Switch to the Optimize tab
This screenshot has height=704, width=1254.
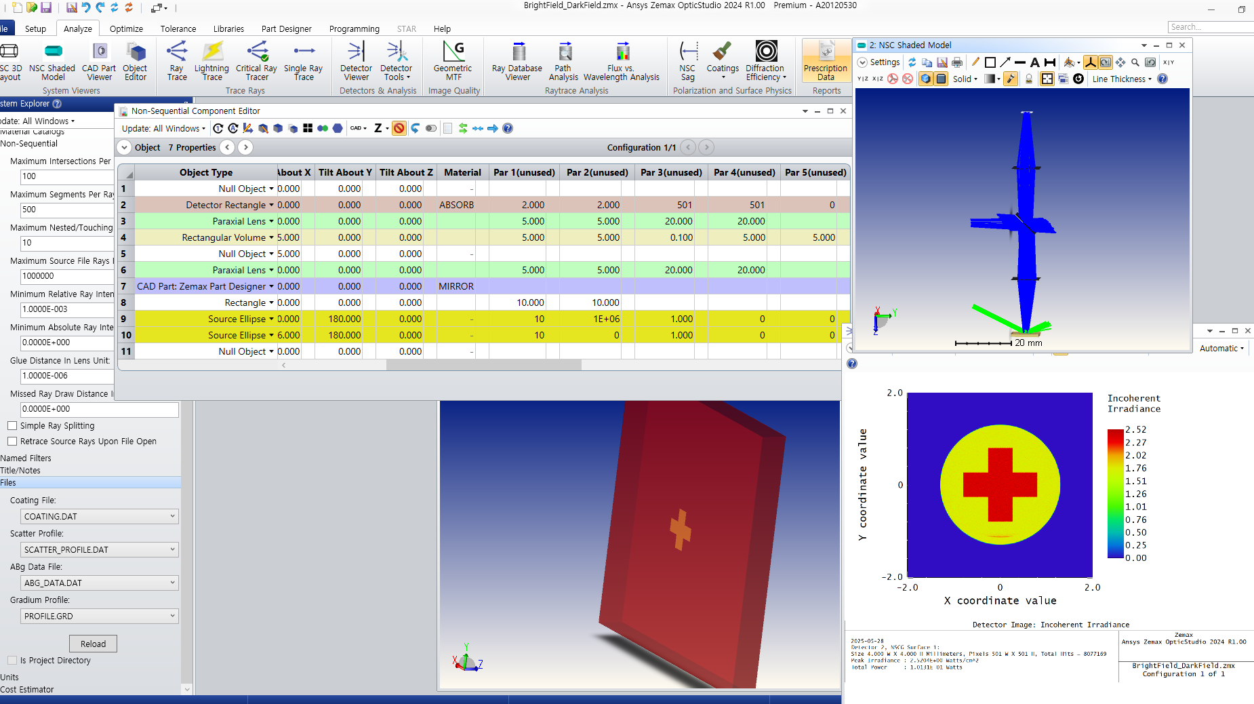tap(126, 29)
